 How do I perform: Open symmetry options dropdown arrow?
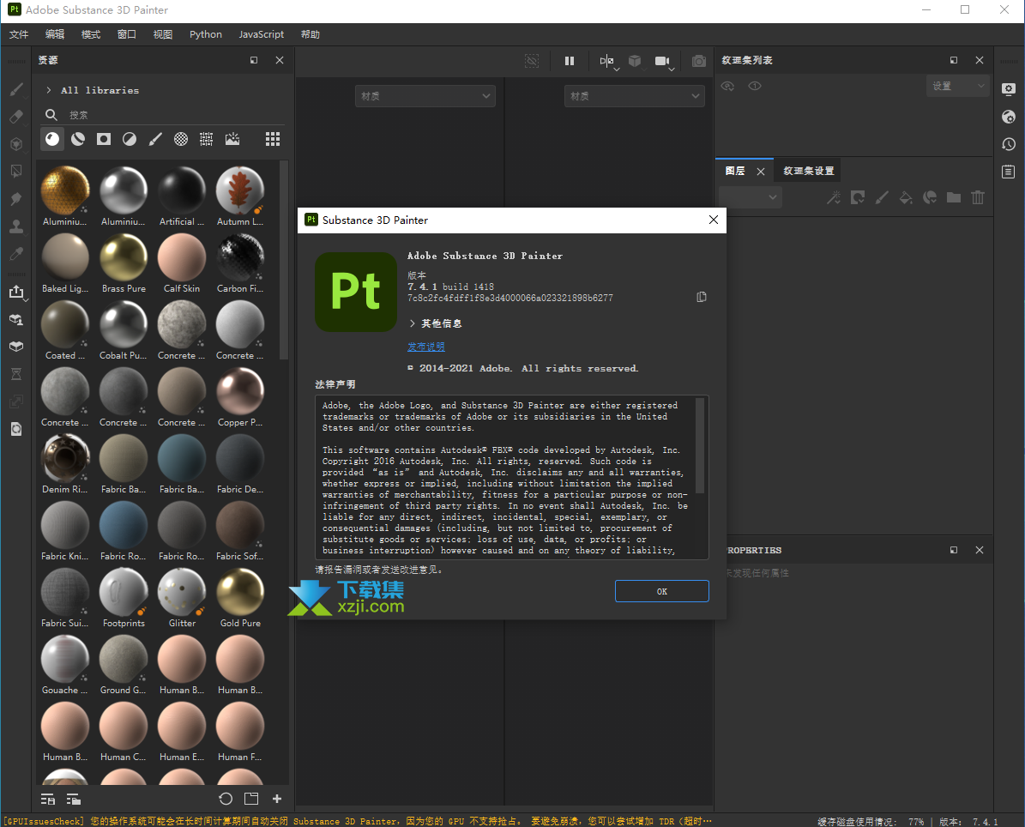click(x=617, y=69)
